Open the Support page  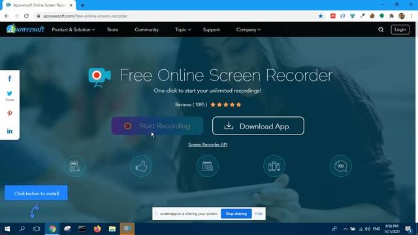coord(211,29)
